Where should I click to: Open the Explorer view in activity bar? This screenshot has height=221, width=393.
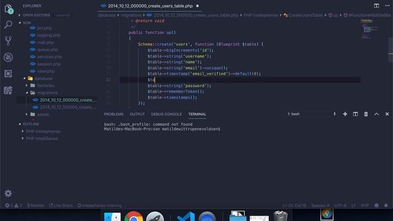9,9
